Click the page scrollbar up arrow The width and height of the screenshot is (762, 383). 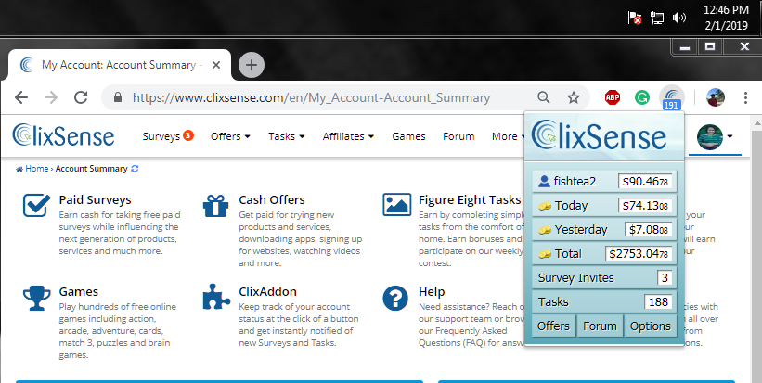point(756,123)
